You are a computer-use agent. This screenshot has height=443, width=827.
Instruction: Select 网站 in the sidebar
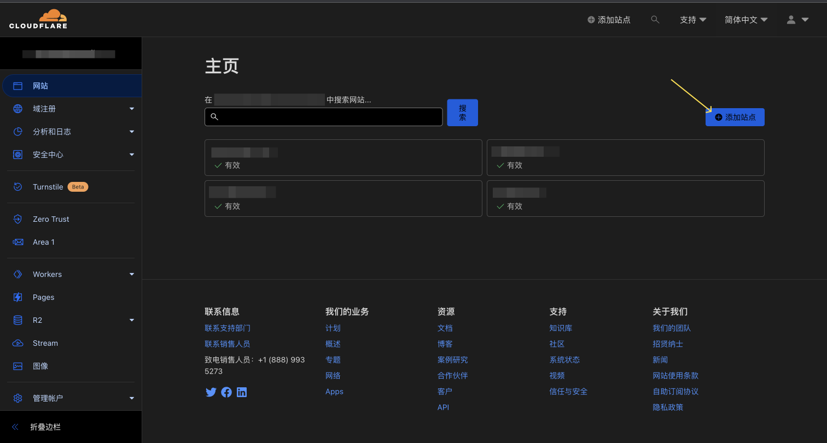coord(72,86)
